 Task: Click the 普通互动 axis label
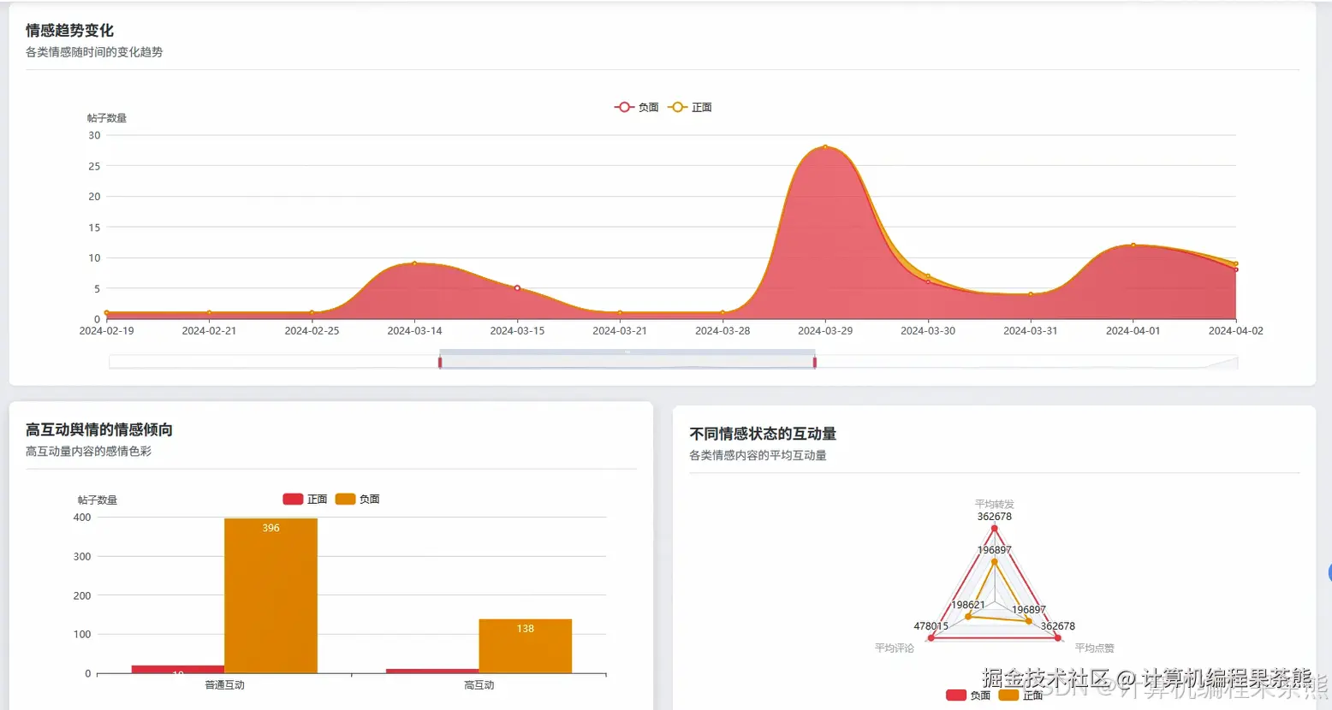point(224,685)
